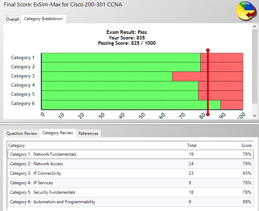Switch to the Overall tab
Screen dimensions: 259x211
12,19
